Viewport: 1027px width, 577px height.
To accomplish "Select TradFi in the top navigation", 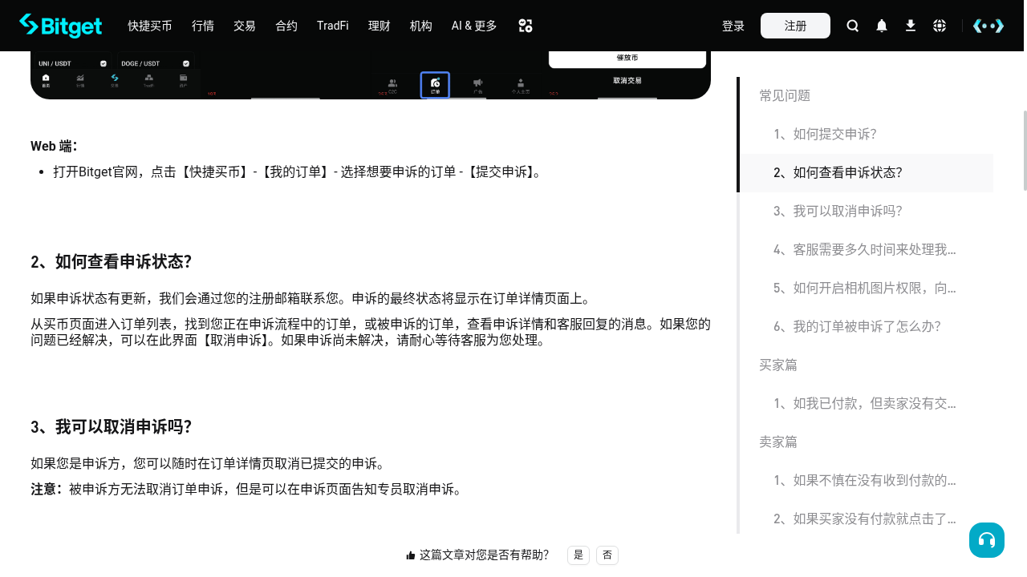I will point(333,26).
